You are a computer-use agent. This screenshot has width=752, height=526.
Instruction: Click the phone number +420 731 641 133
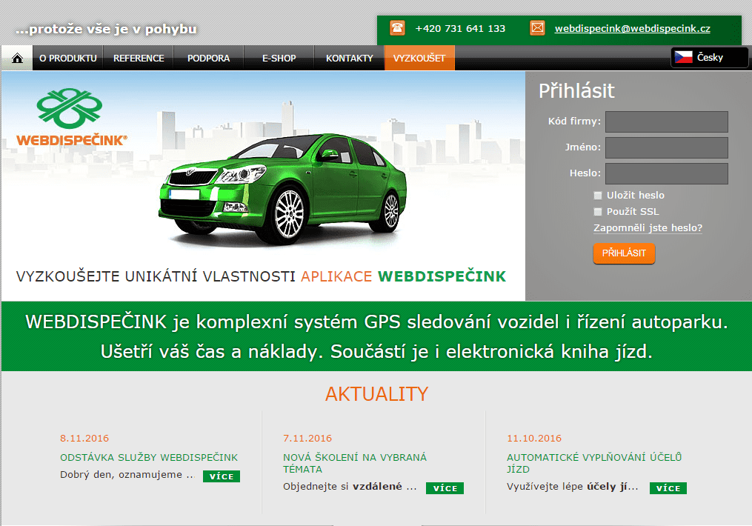(x=460, y=28)
